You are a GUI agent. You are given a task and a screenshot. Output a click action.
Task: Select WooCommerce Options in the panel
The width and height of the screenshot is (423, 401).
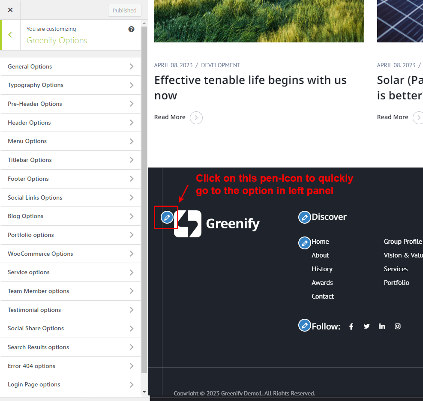(71, 254)
